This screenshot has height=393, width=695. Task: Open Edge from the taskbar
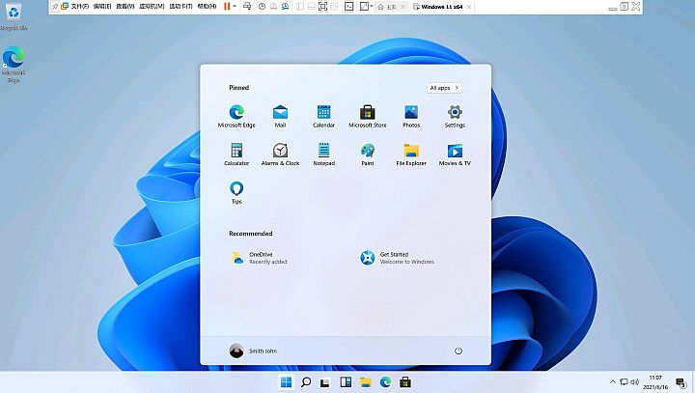point(385,382)
